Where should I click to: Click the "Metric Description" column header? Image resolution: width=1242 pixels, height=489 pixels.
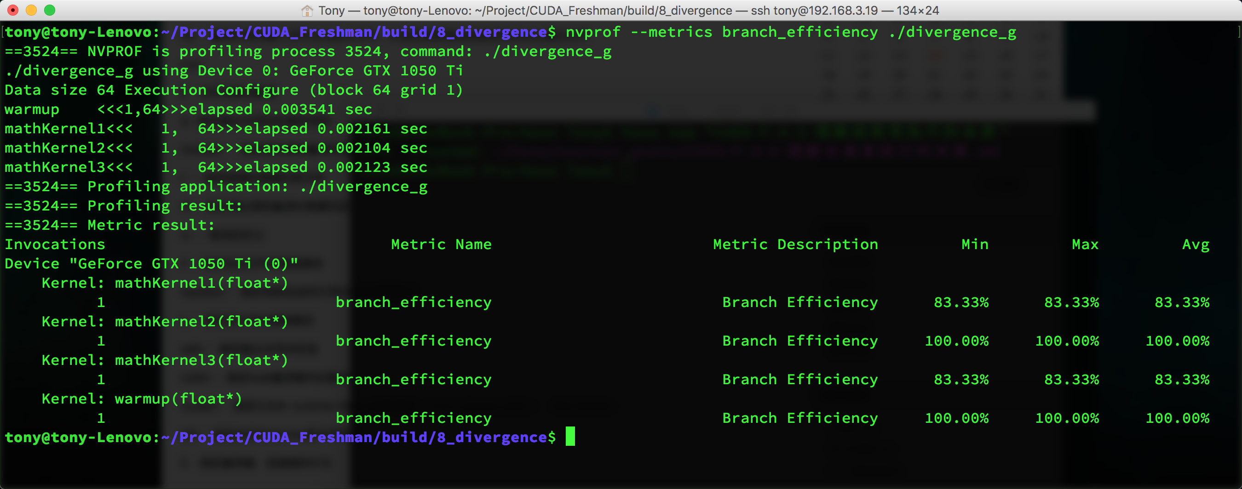click(795, 244)
